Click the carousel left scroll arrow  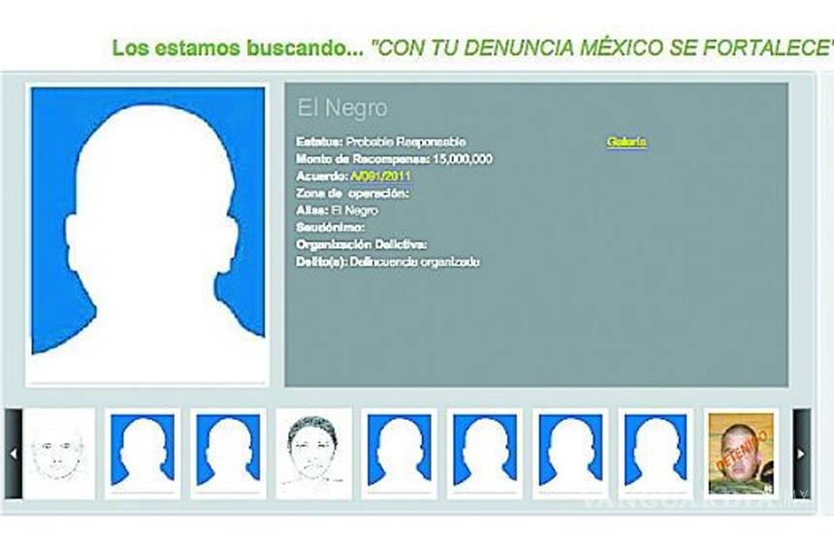pyautogui.click(x=13, y=454)
